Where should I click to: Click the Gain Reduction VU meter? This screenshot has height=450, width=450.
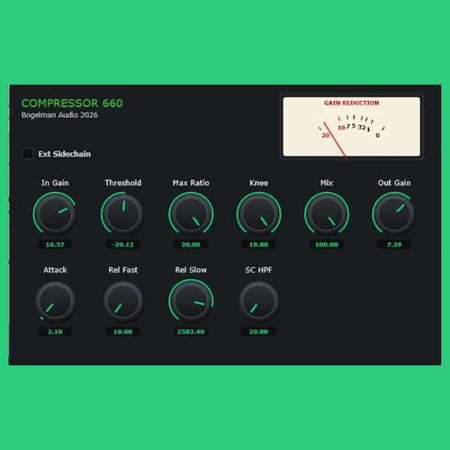[352, 126]
